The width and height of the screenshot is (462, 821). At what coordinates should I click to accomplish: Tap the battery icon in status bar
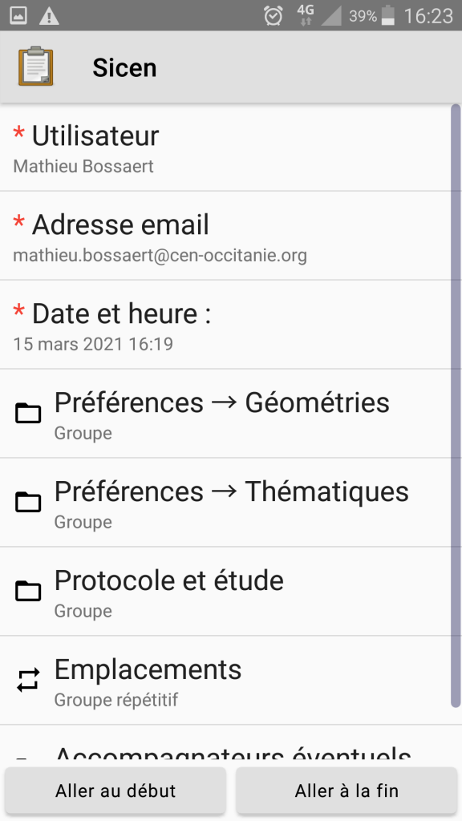(x=387, y=16)
